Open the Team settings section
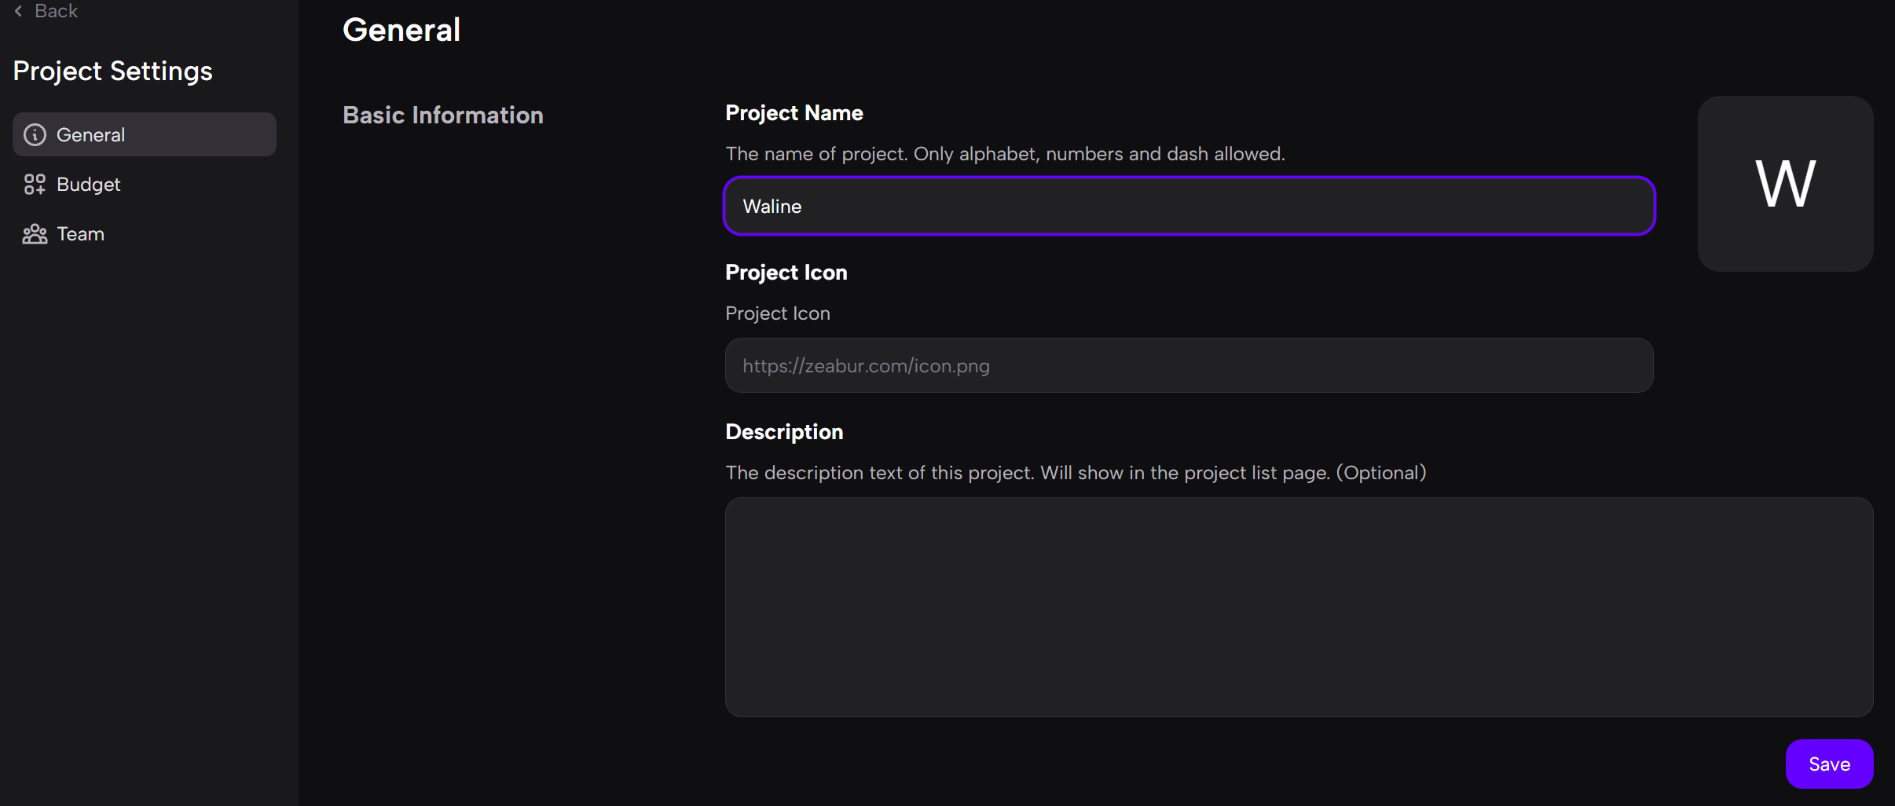The image size is (1895, 806). coord(80,234)
